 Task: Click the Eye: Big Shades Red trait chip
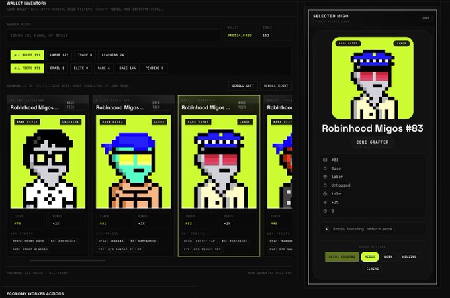[202, 250]
